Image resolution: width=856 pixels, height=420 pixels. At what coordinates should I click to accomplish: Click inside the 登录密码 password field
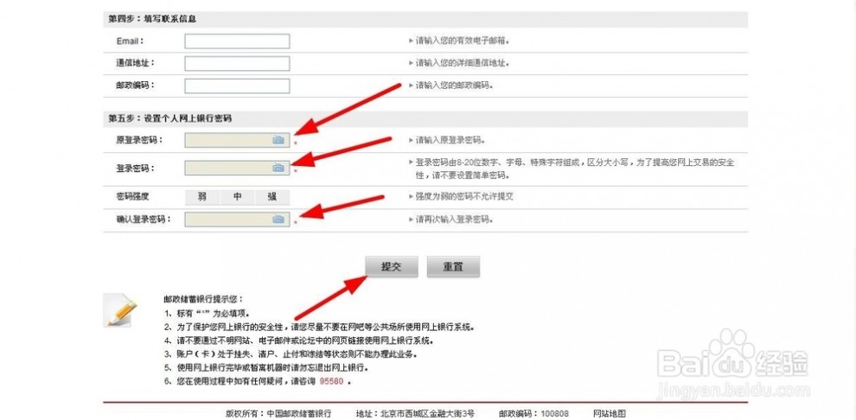228,168
